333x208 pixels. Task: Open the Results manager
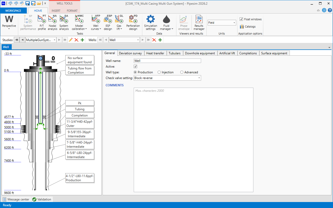[x=199, y=23]
